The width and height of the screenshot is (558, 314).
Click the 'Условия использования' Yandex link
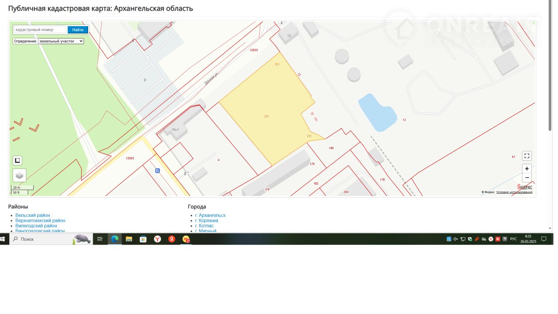514,192
